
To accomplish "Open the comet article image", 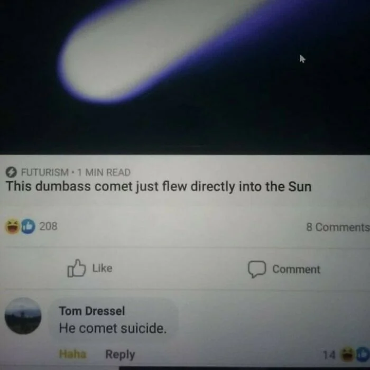I will [x=185, y=77].
